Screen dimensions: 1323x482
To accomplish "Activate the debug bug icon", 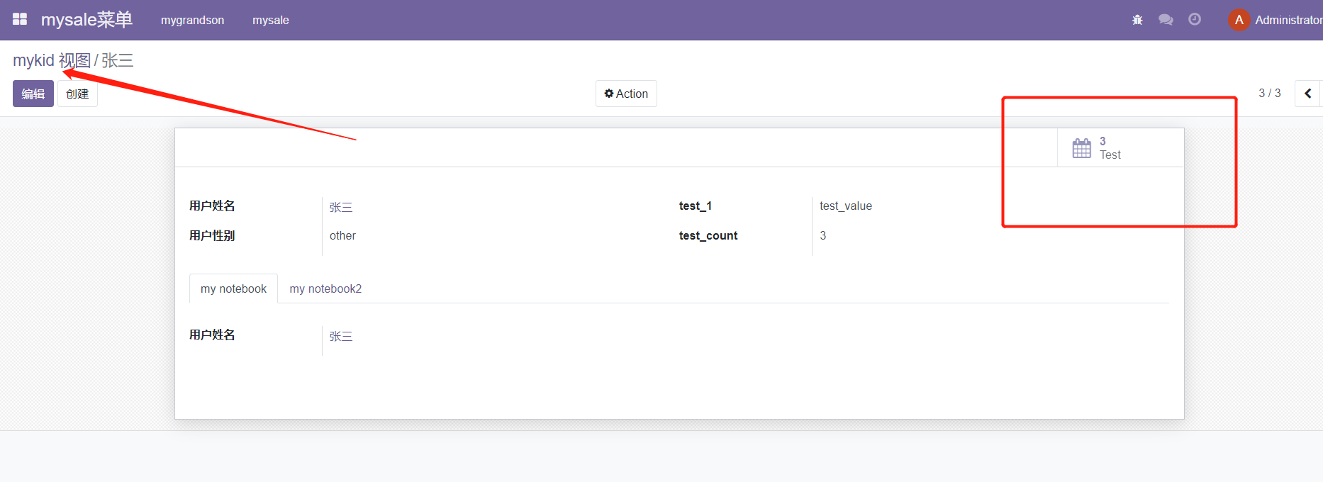I will click(1137, 20).
